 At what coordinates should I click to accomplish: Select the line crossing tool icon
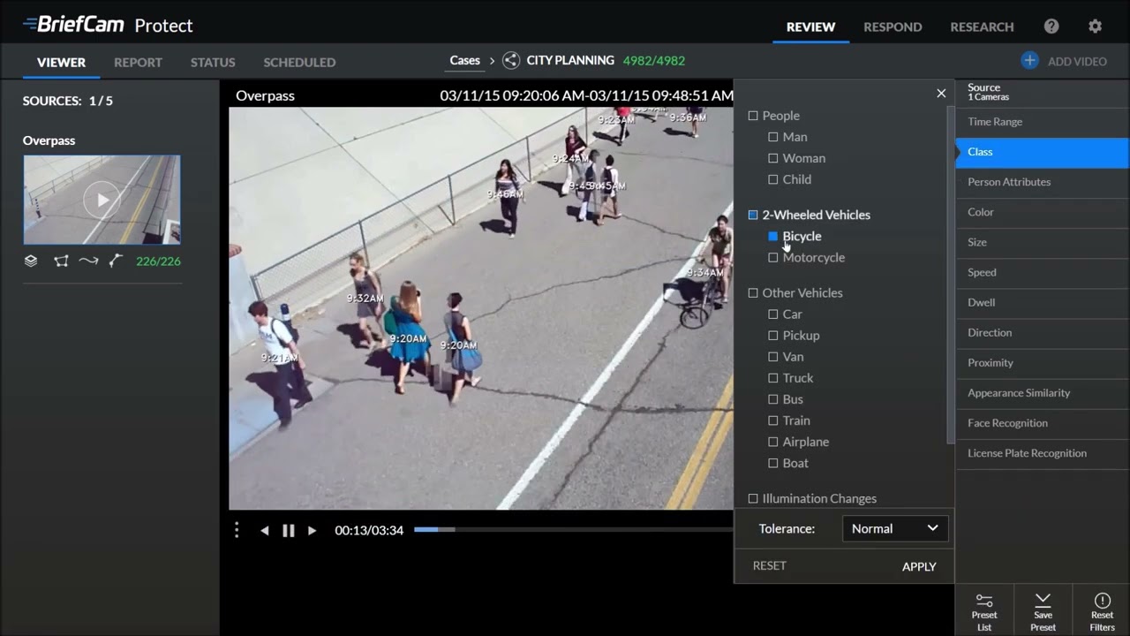coord(116,261)
